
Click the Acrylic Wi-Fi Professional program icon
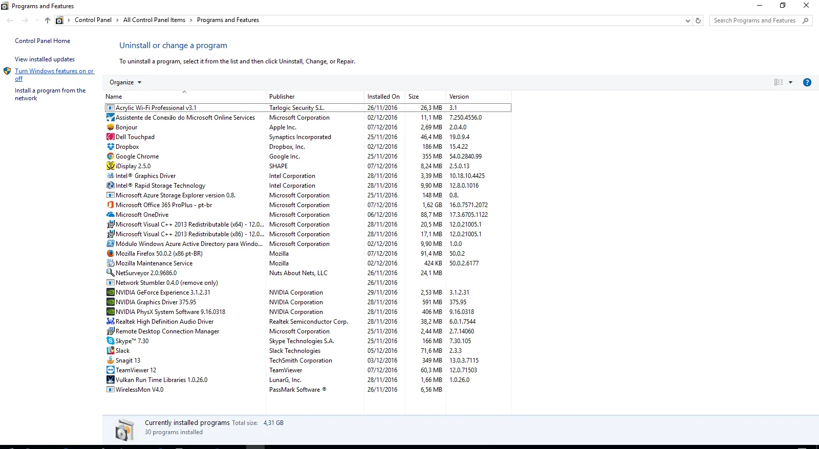110,108
